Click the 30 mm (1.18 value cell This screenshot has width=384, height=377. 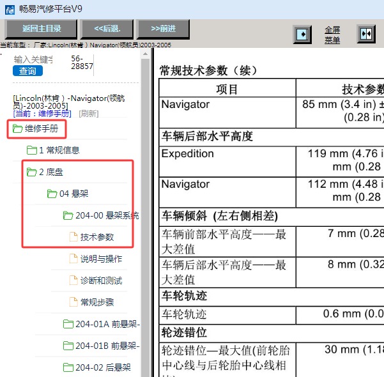tap(340, 360)
